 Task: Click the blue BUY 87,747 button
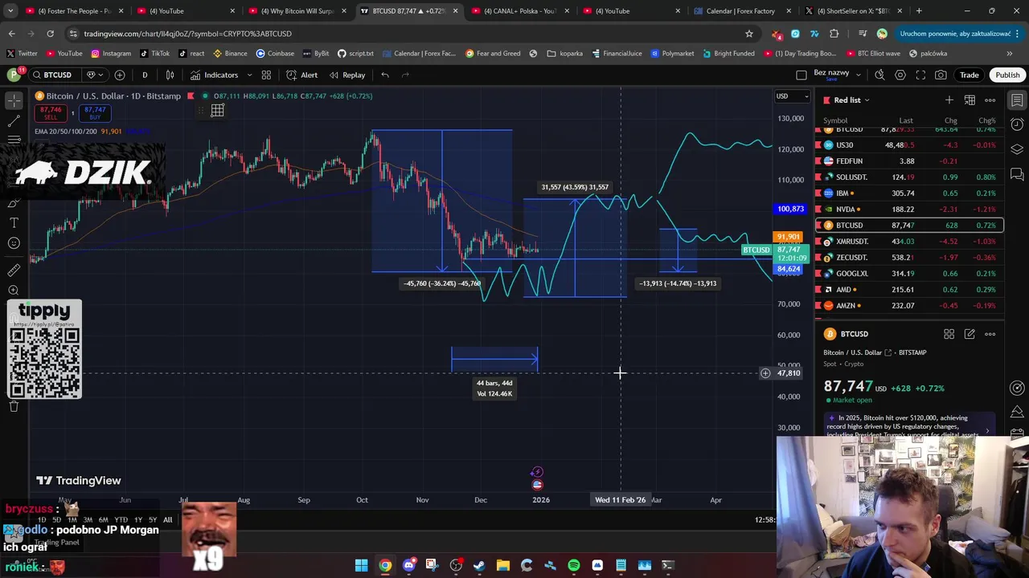click(95, 112)
